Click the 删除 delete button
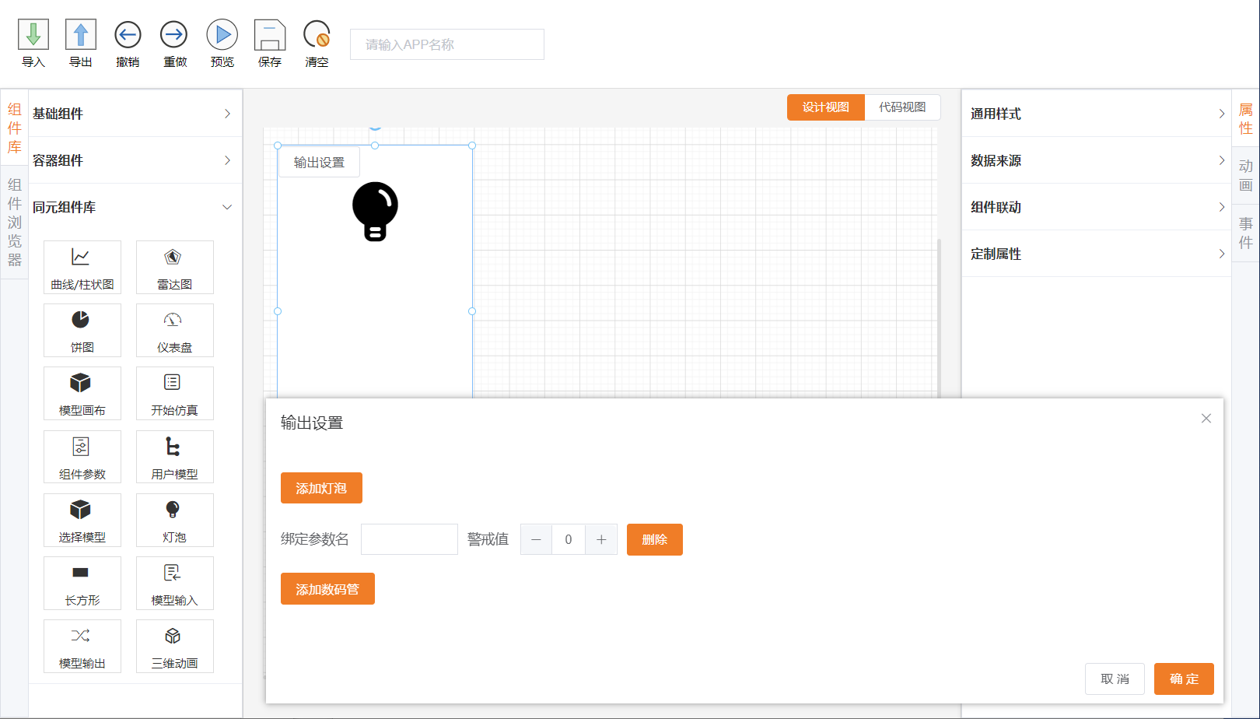This screenshot has height=719, width=1260. click(x=655, y=539)
